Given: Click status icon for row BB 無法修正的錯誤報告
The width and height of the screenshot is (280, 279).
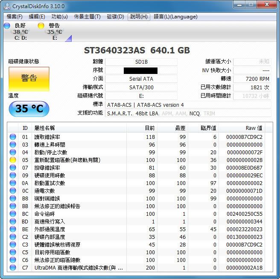Looking at the screenshot, I should (x=13, y=206).
